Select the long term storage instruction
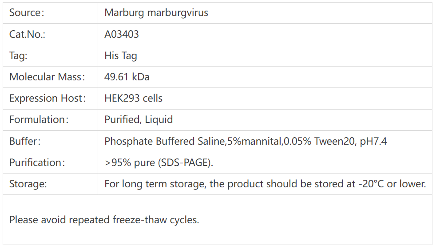This screenshot has width=436, height=249. (x=265, y=184)
